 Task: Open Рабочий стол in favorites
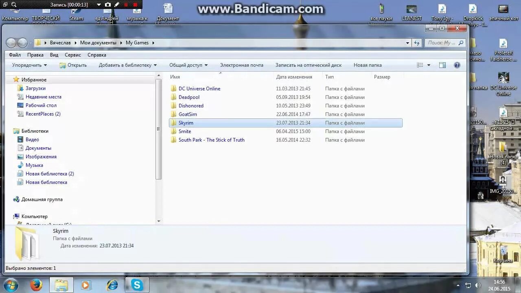[x=41, y=105]
